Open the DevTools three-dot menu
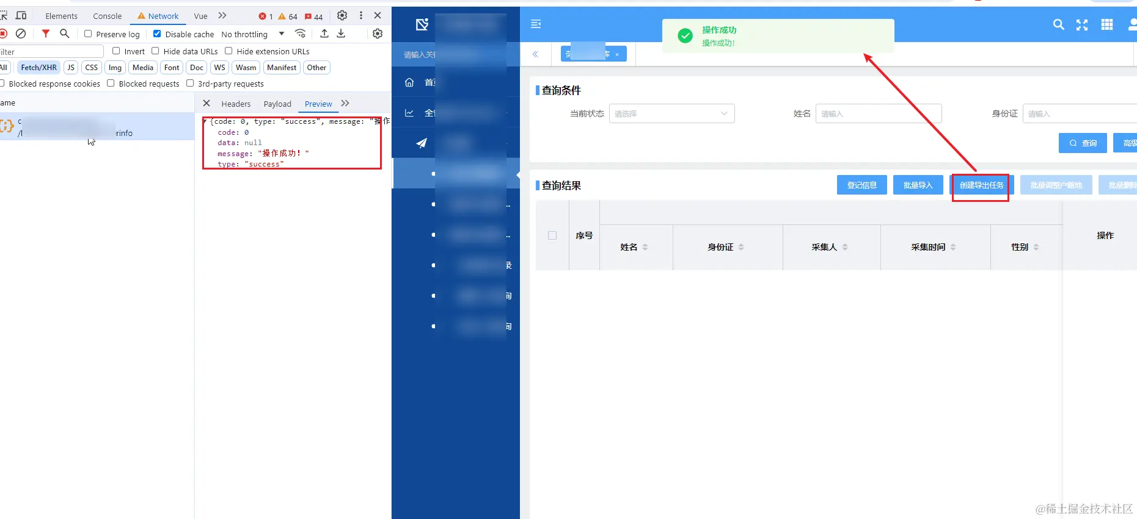Image resolution: width=1137 pixels, height=519 pixels. [361, 16]
